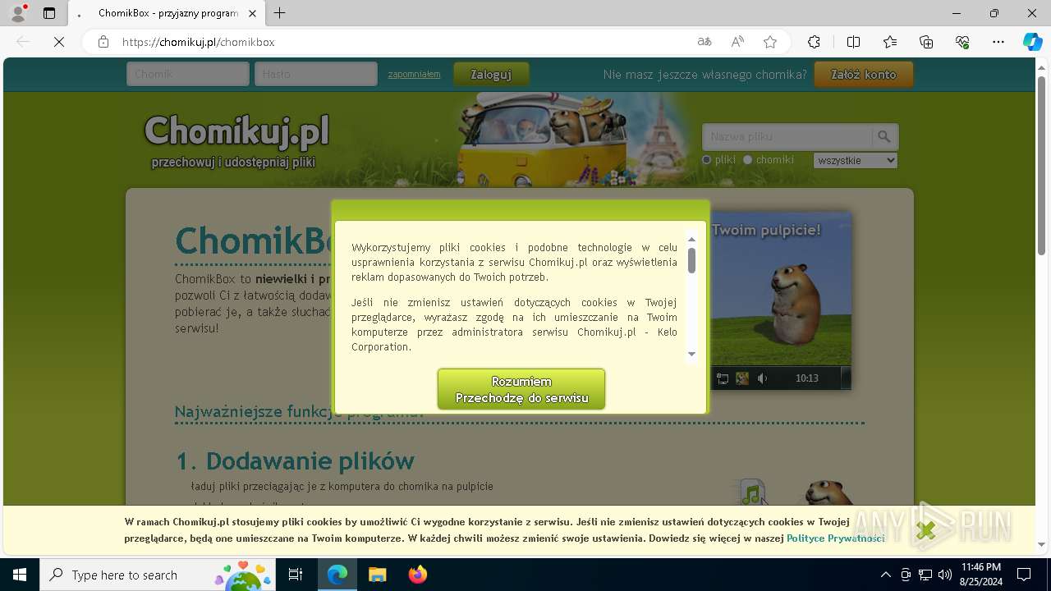The height and width of the screenshot is (591, 1051).
Task: Open the notifications center icon
Action: coord(1024,575)
